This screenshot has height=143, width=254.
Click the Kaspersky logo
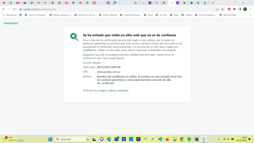tap(11, 23)
